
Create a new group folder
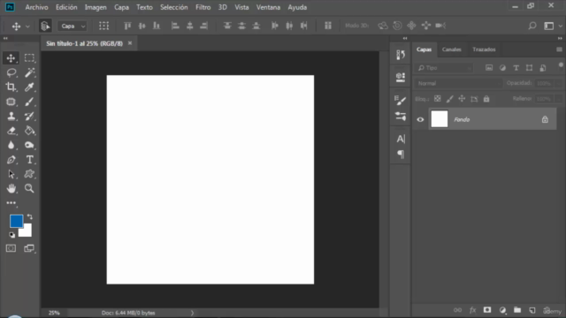pyautogui.click(x=517, y=310)
